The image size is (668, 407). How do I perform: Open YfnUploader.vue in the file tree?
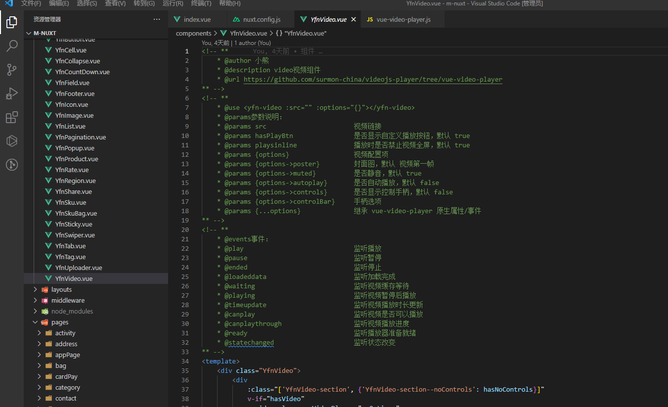coord(78,268)
